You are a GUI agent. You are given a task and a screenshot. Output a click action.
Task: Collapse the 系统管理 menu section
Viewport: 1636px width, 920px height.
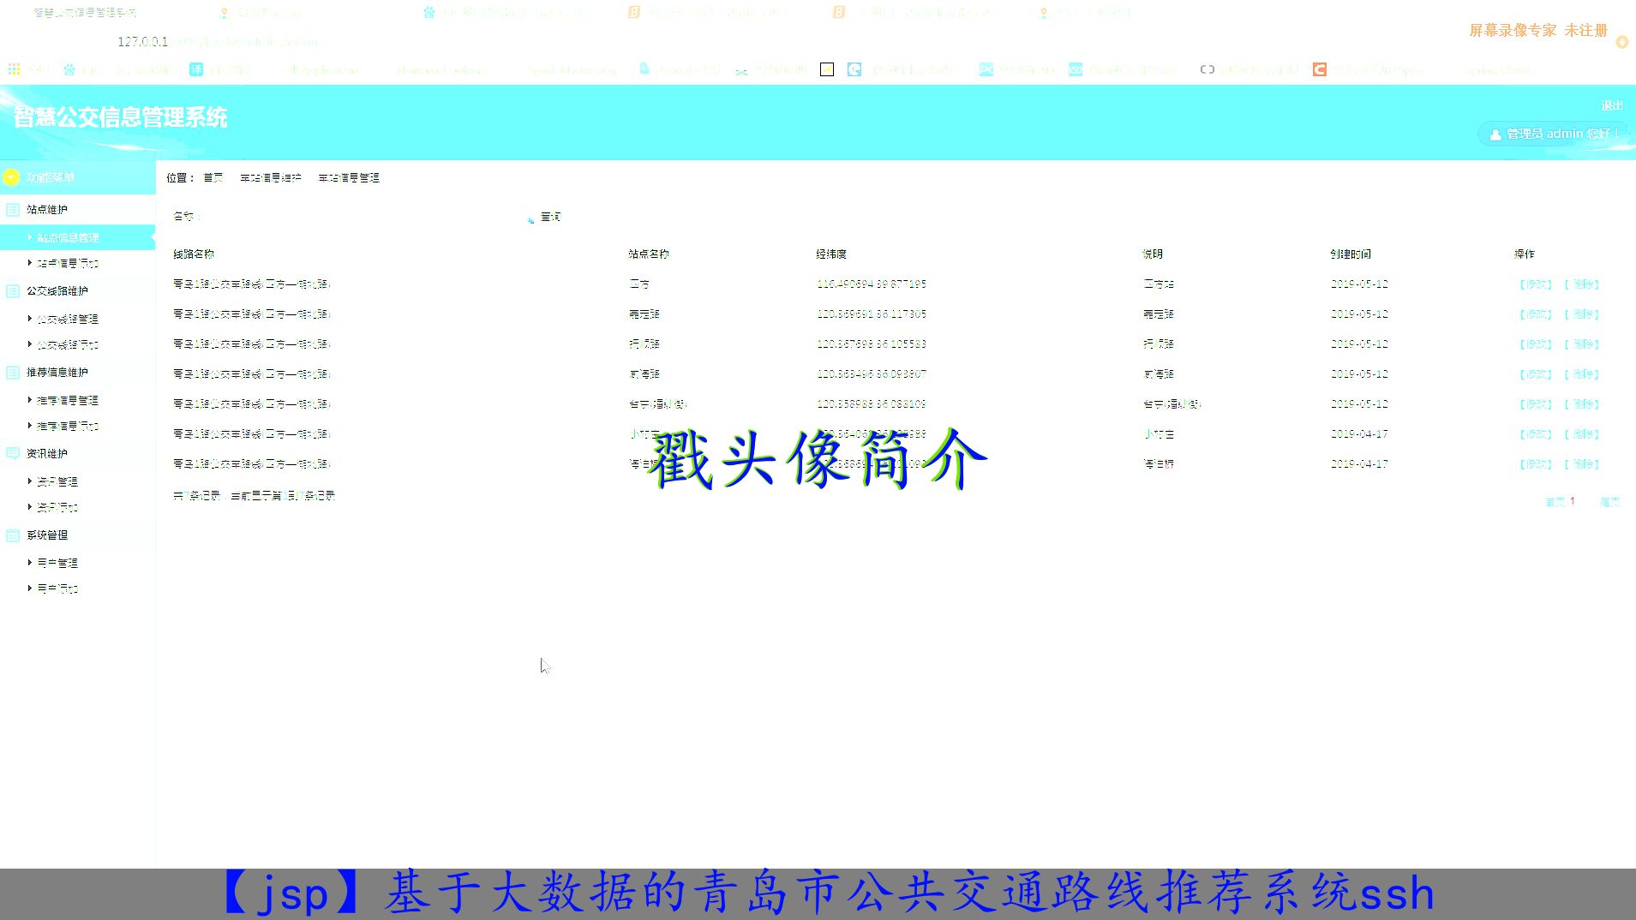[x=47, y=535]
